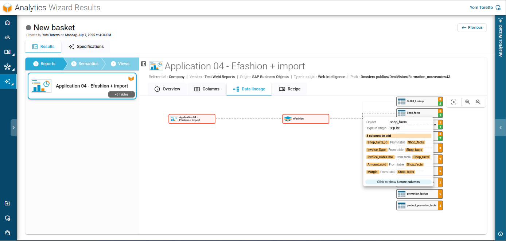506x241 pixels.
Task: Select the Application 04 report card
Action: (82, 86)
